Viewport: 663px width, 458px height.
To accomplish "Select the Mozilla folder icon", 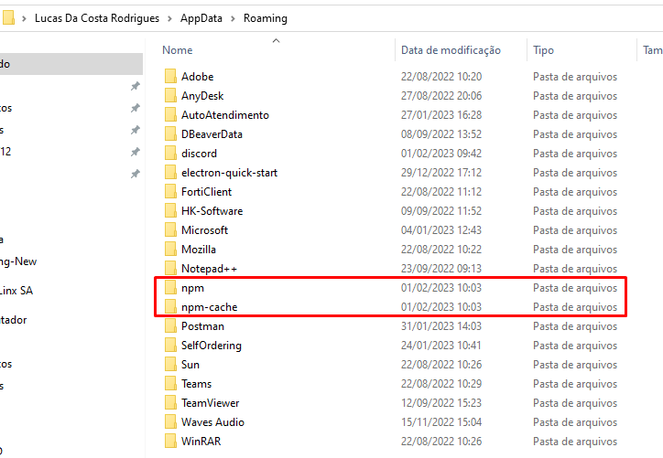I will 170,250.
